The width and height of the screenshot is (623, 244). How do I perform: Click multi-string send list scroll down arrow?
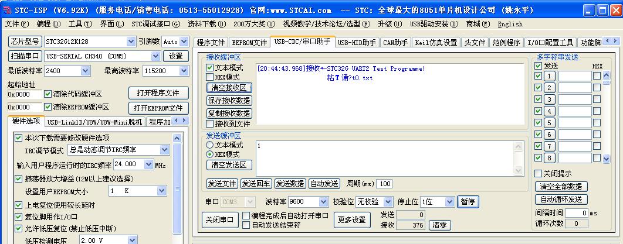click(x=606, y=159)
